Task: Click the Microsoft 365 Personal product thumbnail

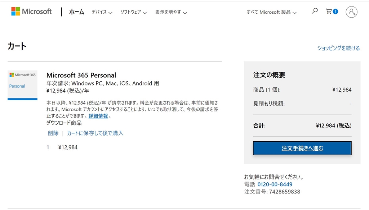Action: 22,85
